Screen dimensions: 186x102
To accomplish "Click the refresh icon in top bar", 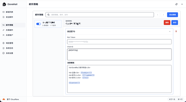I will point(176,4).
